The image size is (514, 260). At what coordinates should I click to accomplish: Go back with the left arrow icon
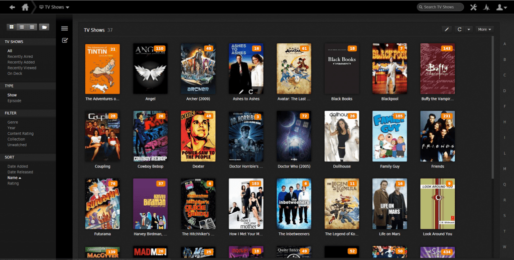click(12, 7)
